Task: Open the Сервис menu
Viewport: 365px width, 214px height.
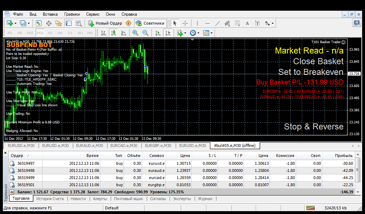Action: [93, 14]
